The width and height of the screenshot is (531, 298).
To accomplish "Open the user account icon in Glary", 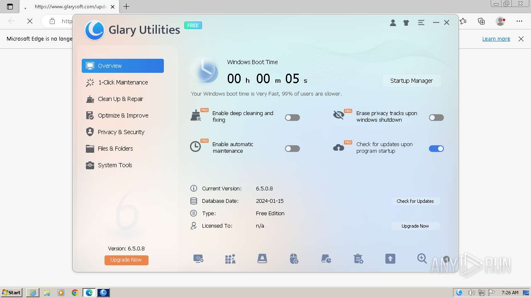I will coord(393,23).
